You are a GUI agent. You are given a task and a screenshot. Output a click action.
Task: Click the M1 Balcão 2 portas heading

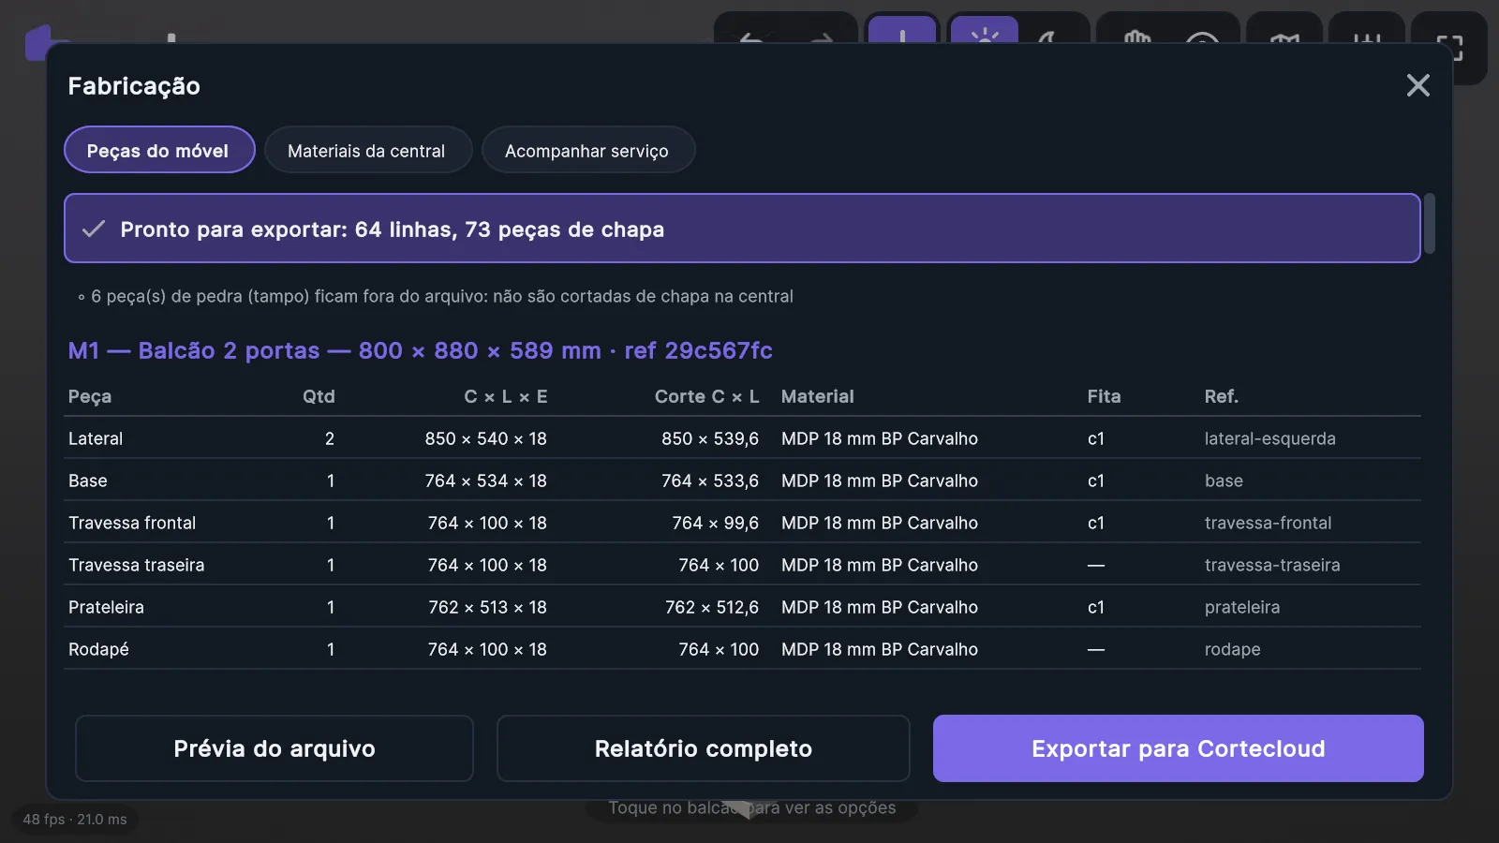[420, 350]
